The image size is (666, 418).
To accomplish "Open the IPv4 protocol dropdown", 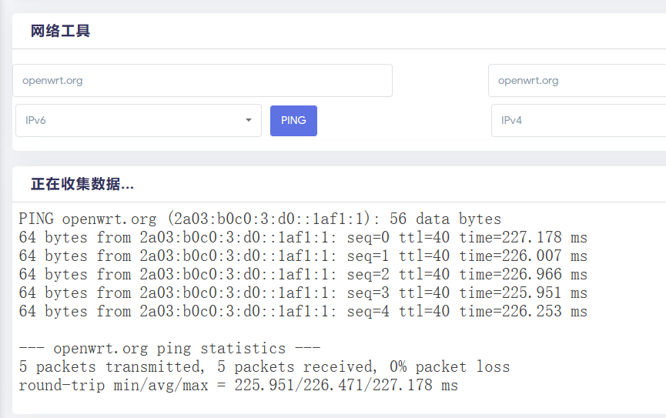I will tap(577, 121).
